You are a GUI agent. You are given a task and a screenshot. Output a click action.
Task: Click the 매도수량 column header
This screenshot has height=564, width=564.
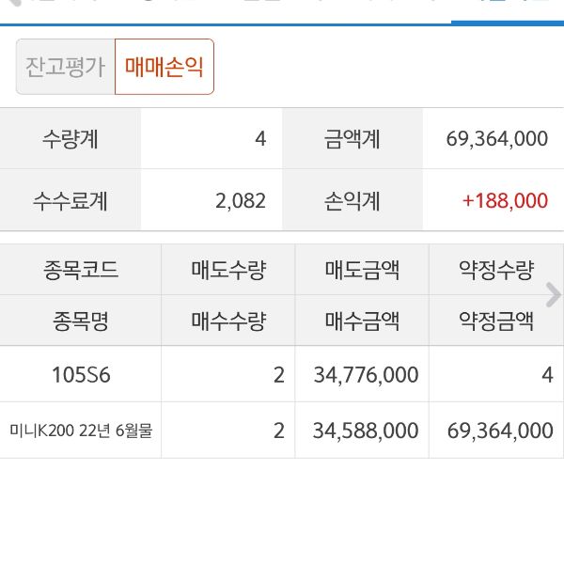click(228, 271)
